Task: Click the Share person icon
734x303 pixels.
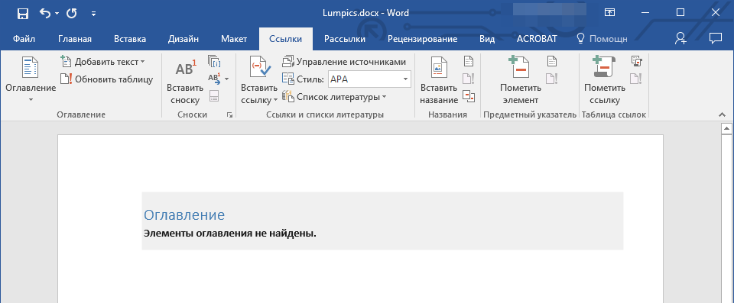Action: (x=680, y=39)
